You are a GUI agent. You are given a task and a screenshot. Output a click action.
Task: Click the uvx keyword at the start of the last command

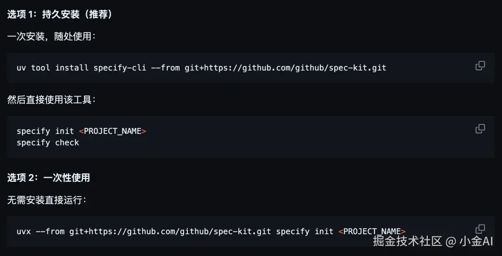click(x=24, y=231)
